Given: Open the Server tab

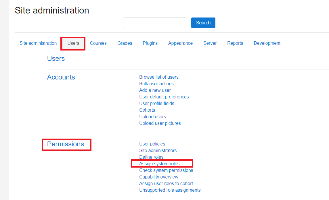Looking at the screenshot, I should click(x=210, y=43).
